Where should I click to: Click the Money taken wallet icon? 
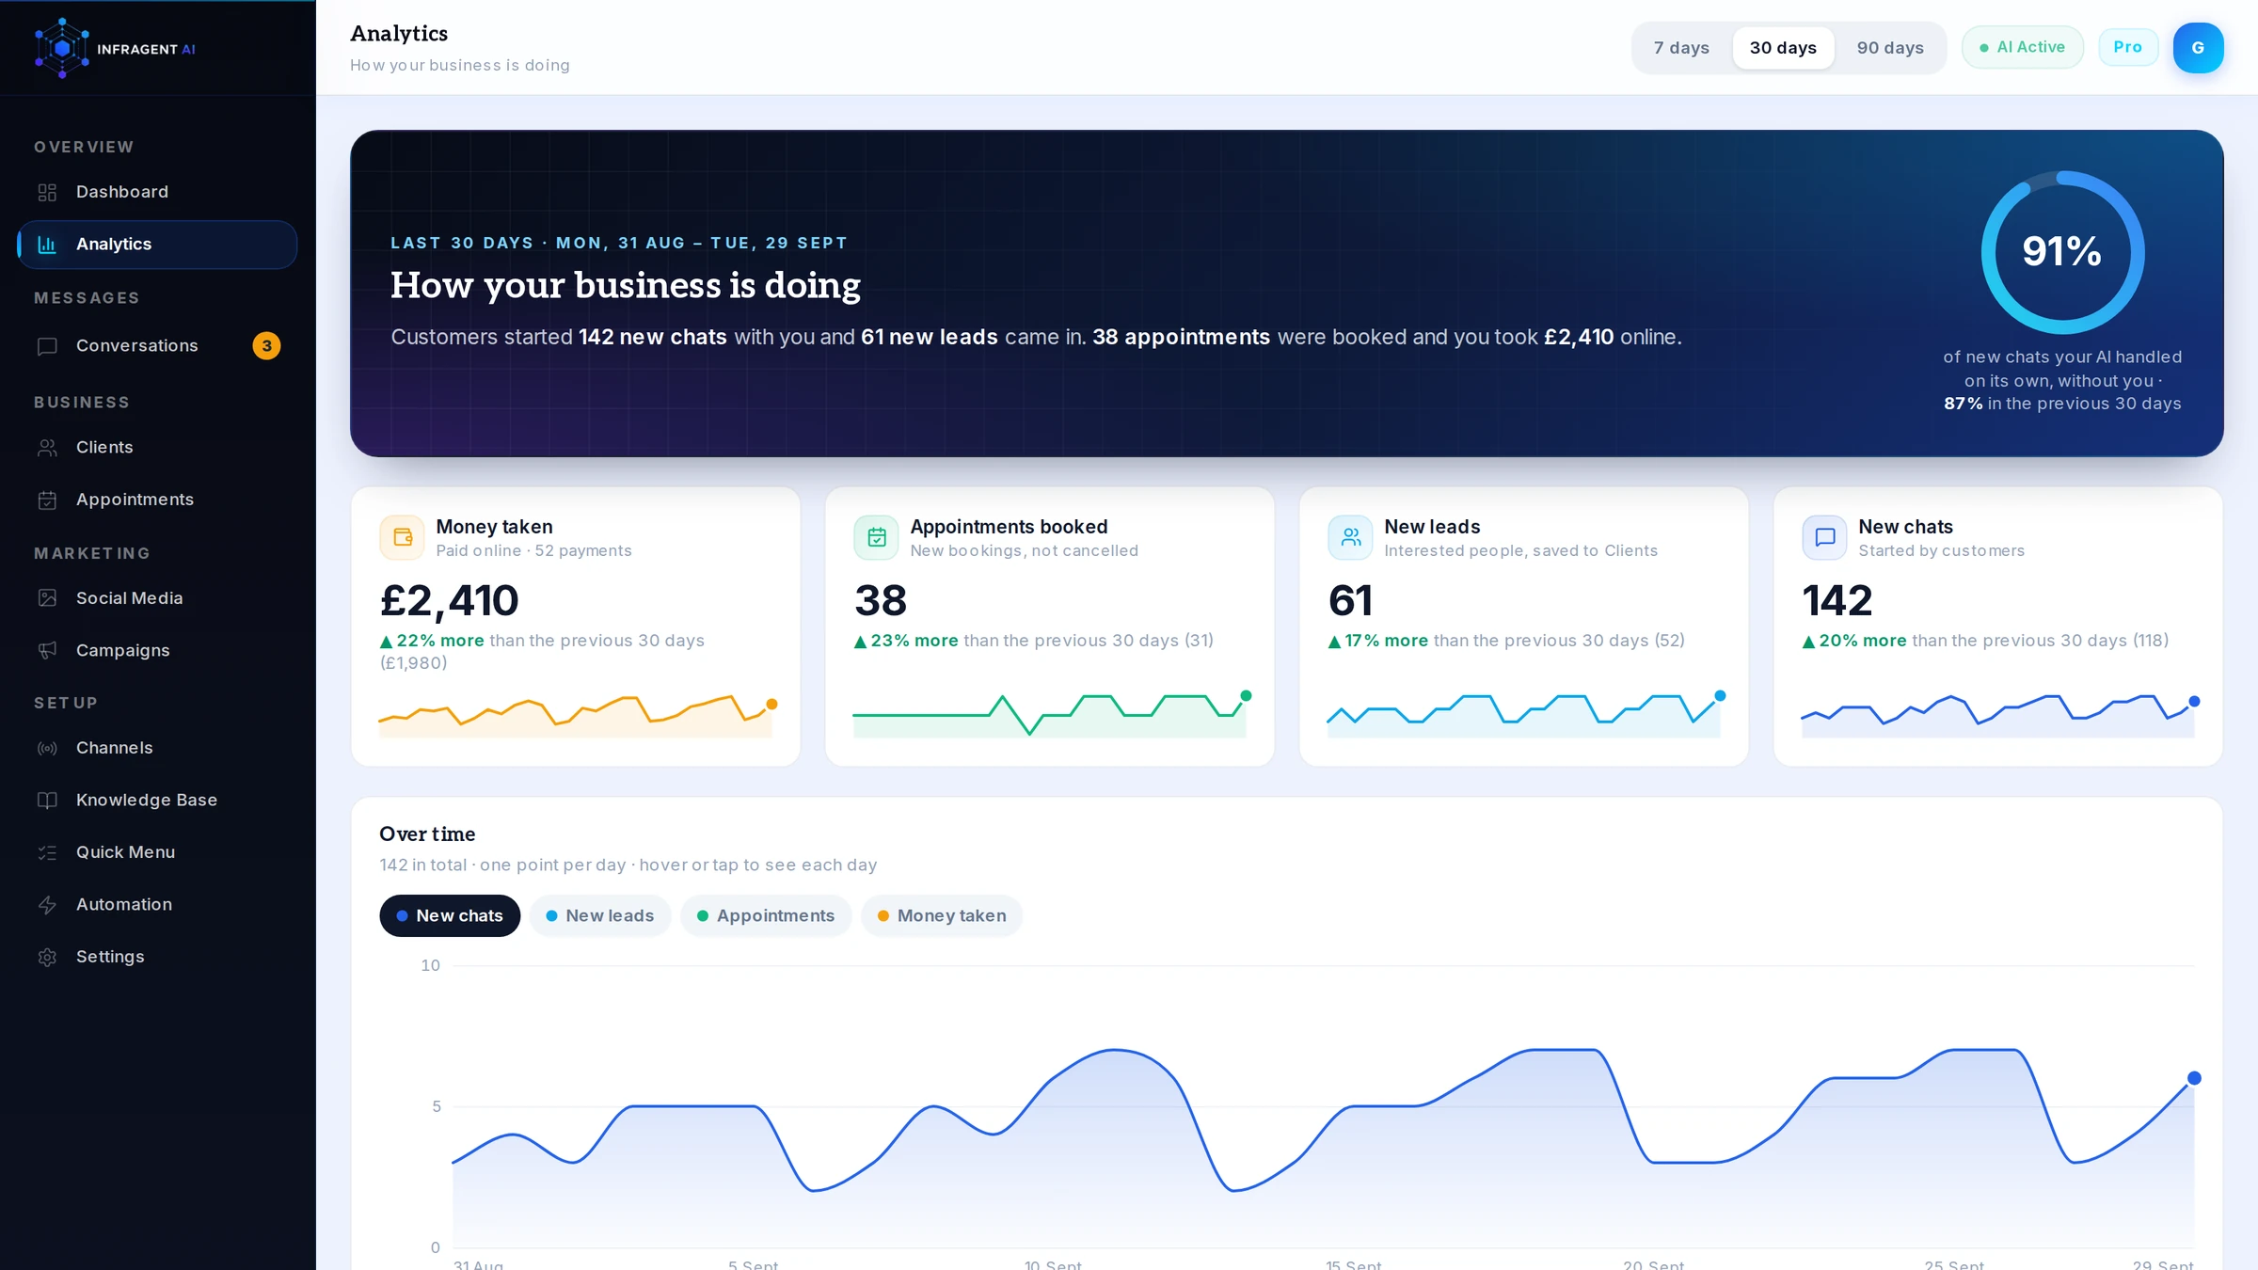pos(403,537)
